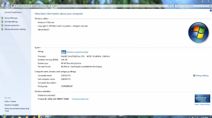The height and width of the screenshot is (118, 212).
Task: Click the installed memory 2.00 GB value
Action: click(64, 60)
